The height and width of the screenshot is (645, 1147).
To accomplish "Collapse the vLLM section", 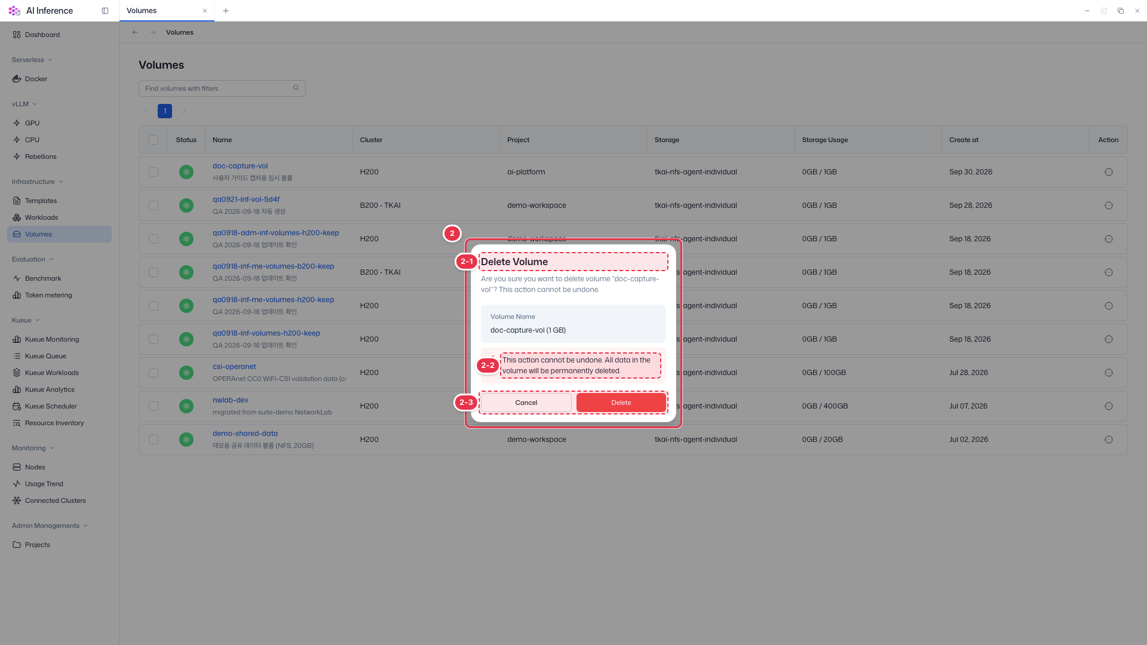I will point(24,104).
